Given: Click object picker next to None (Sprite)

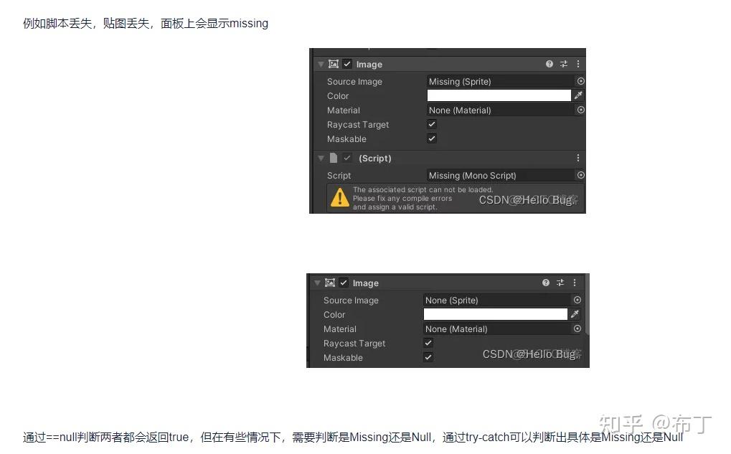Looking at the screenshot, I should (x=577, y=300).
